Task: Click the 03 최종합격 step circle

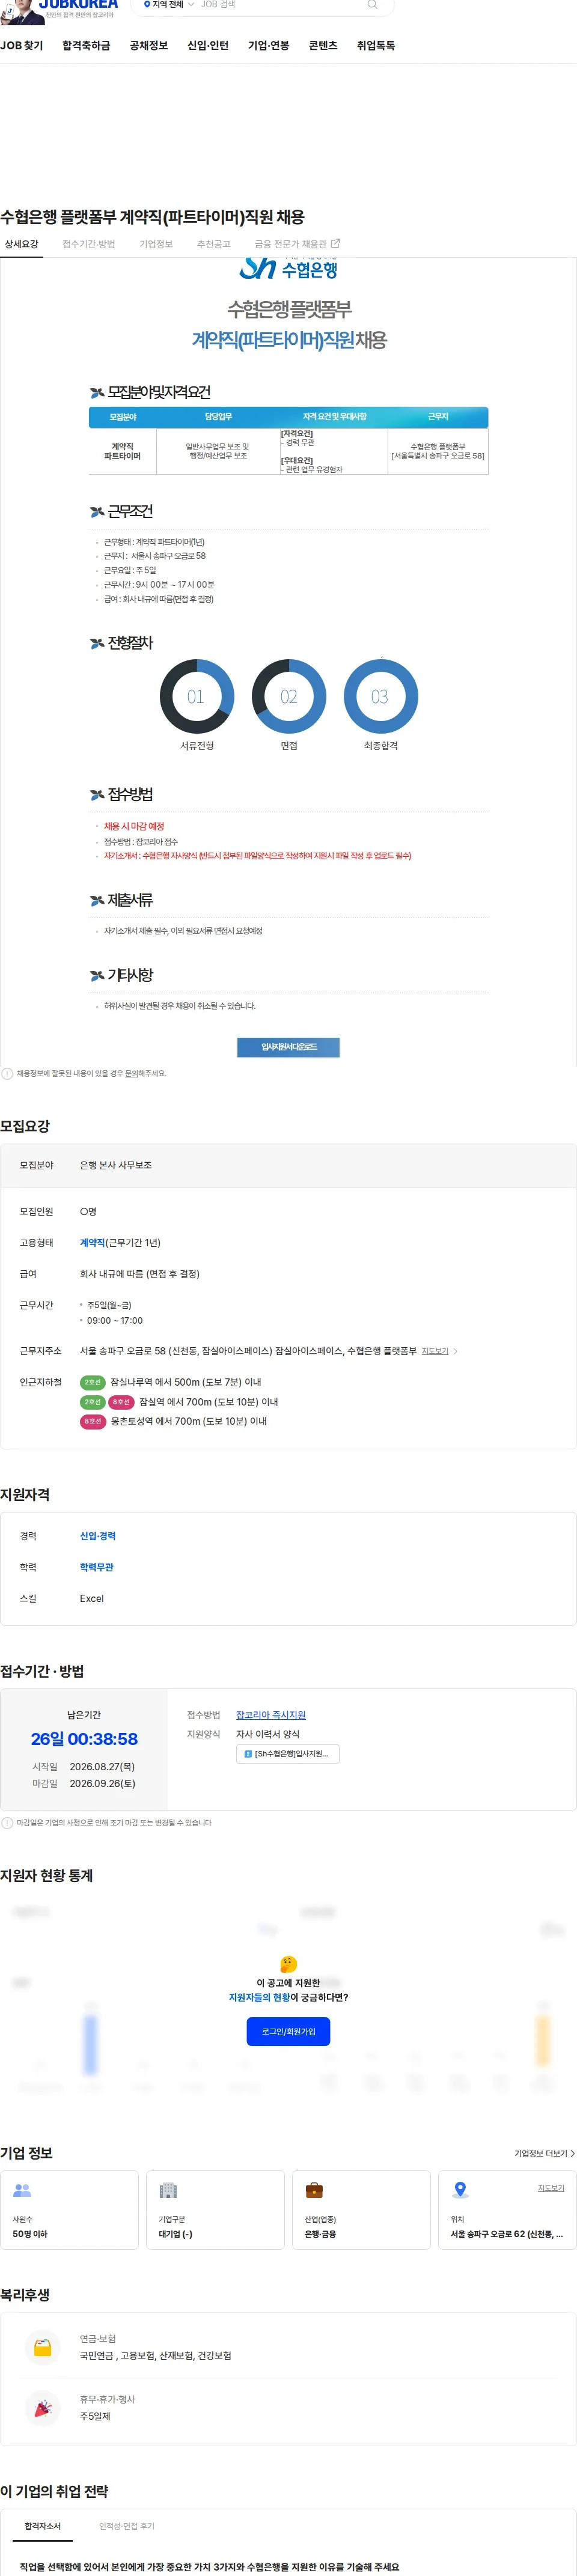Action: click(x=381, y=697)
